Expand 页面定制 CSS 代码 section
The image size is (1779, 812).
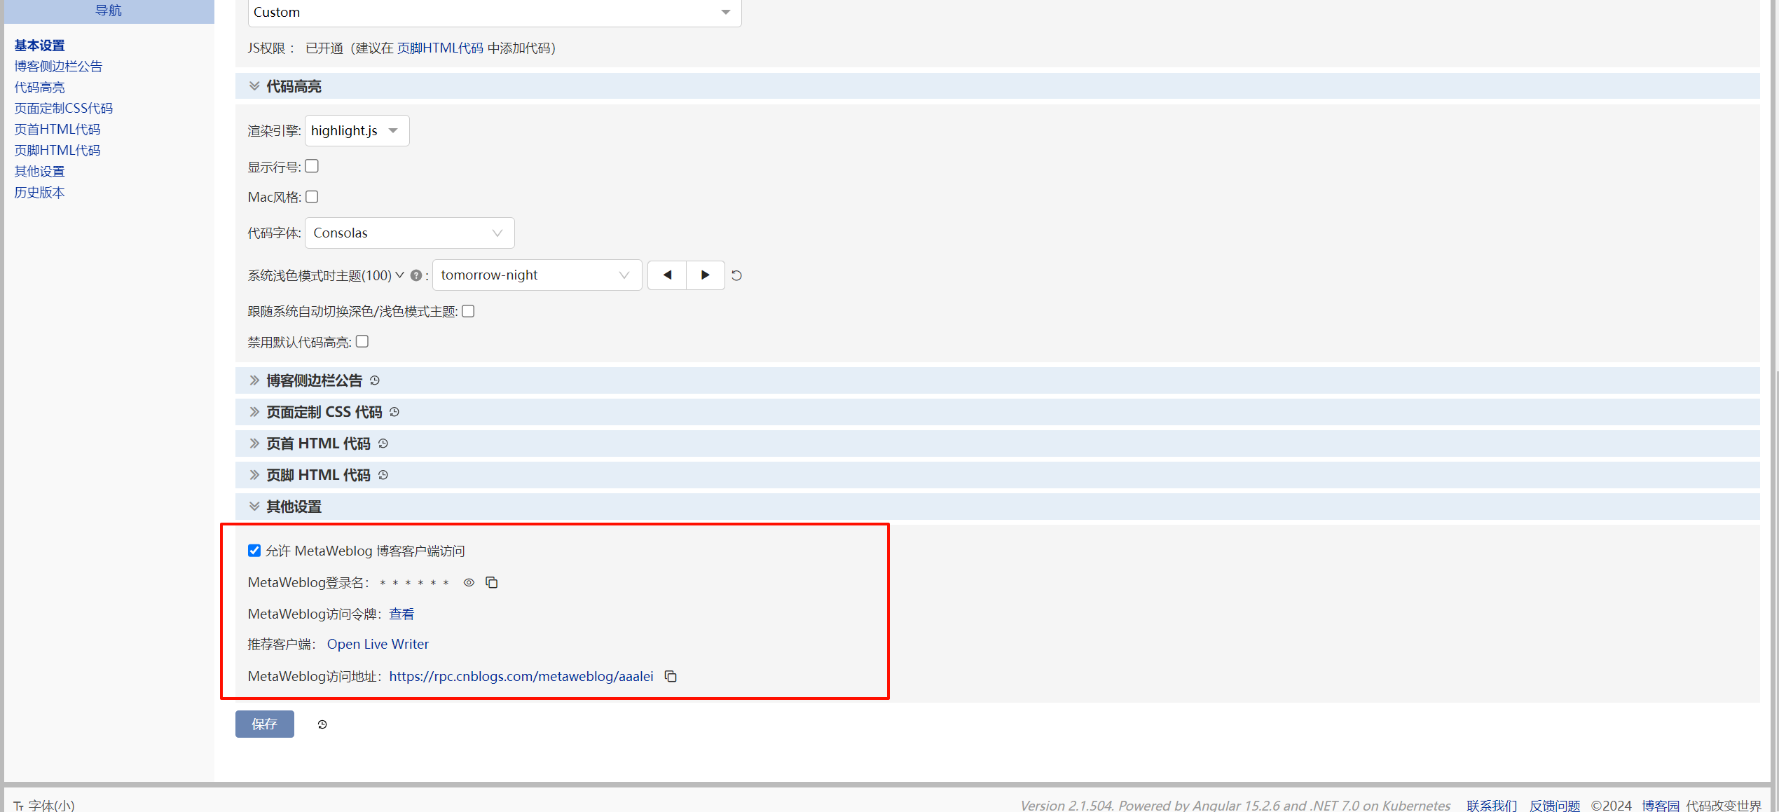pyautogui.click(x=324, y=412)
